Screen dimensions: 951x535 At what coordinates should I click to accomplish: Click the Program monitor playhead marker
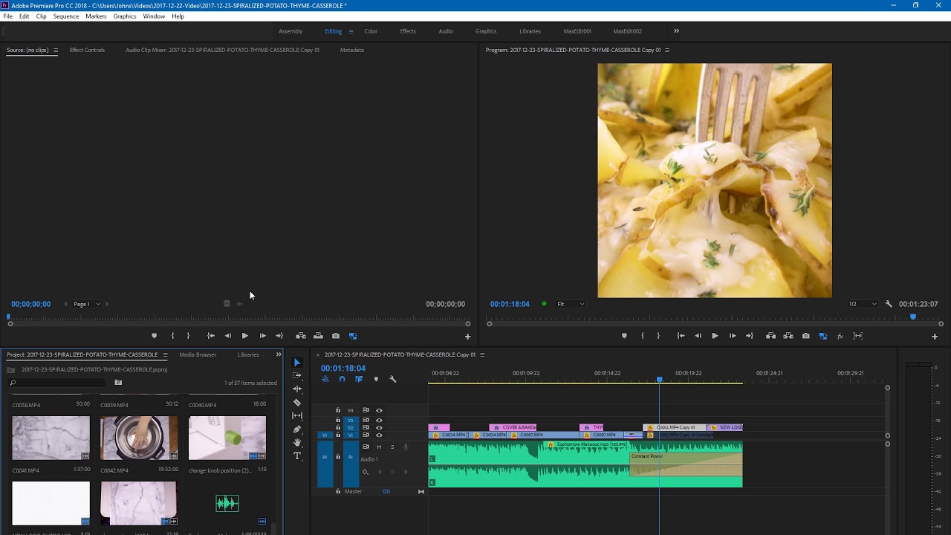click(x=913, y=317)
